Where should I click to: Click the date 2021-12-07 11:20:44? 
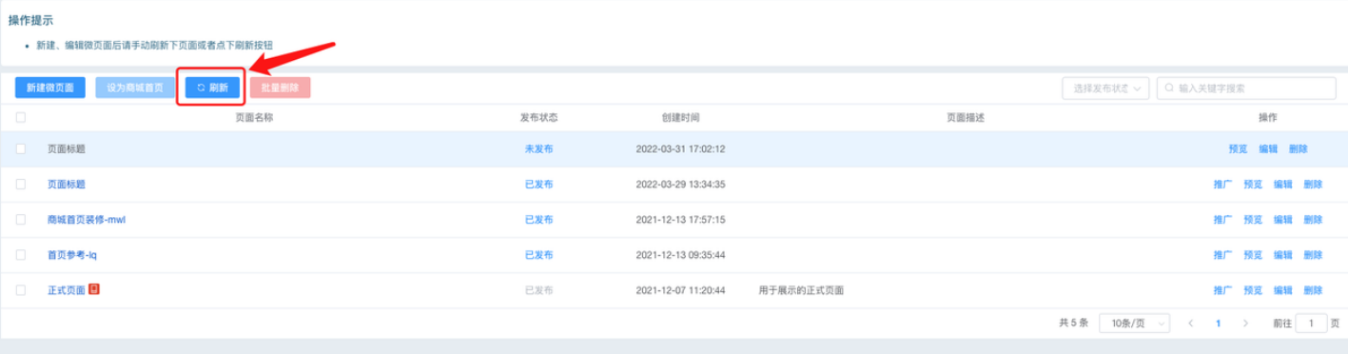680,290
